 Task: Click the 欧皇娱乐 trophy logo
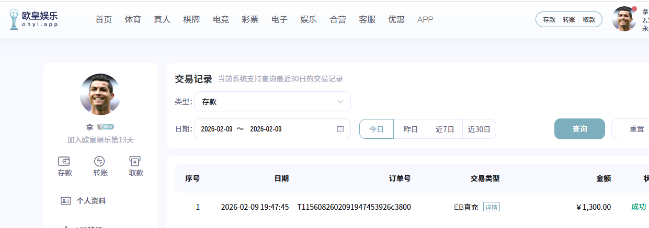14,19
